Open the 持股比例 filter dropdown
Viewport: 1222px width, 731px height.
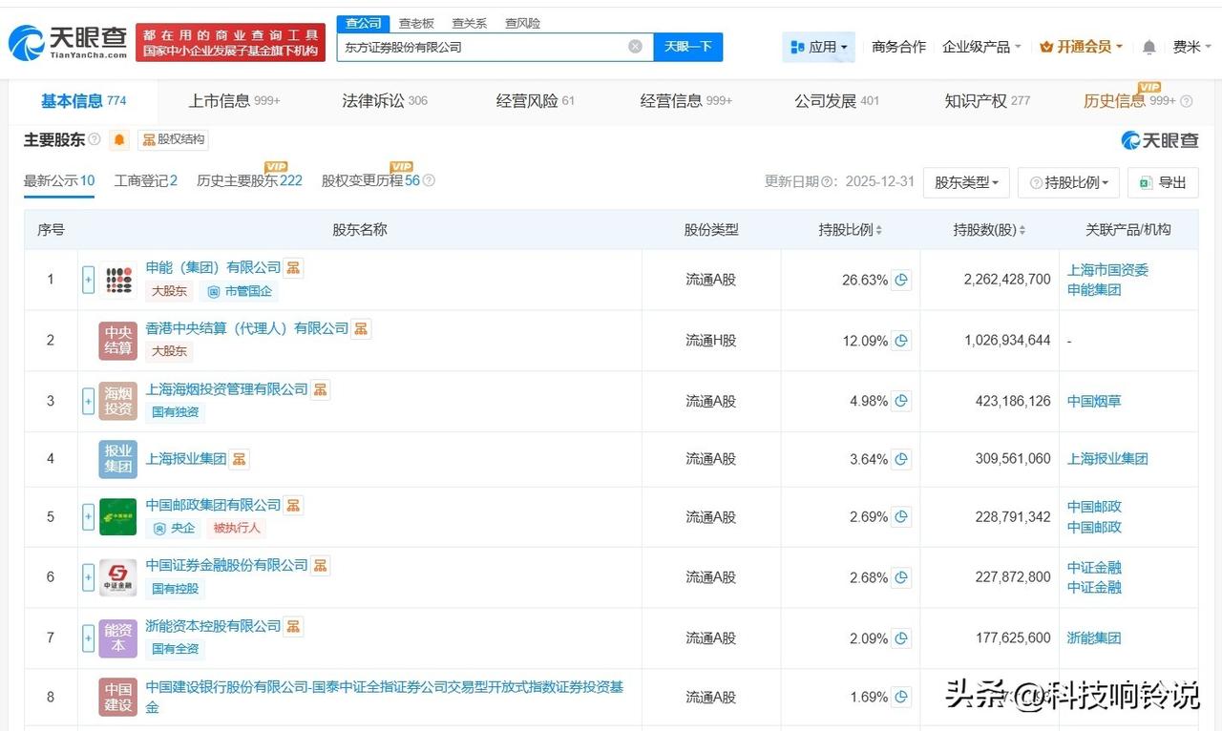(1068, 182)
